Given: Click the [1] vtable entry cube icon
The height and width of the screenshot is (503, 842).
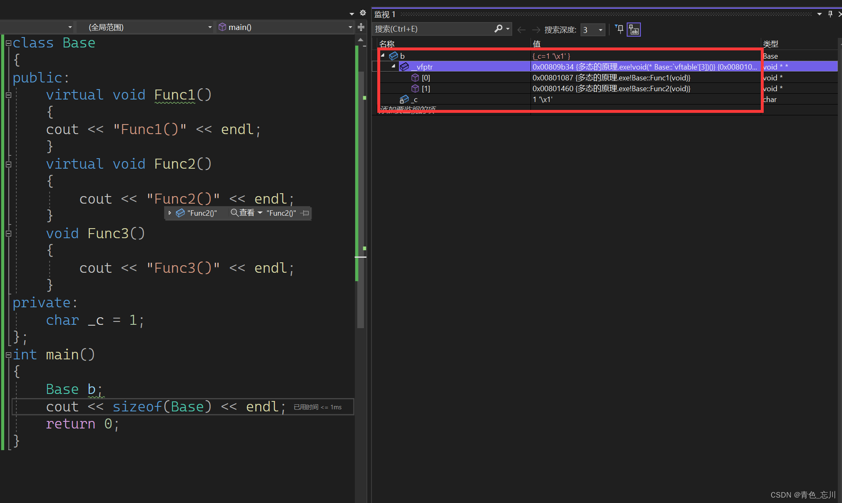Looking at the screenshot, I should 415,88.
